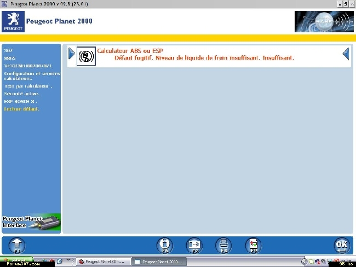Viewport: 356px width, 267px height.
Task: Open the F6 information button
Action: point(165,246)
